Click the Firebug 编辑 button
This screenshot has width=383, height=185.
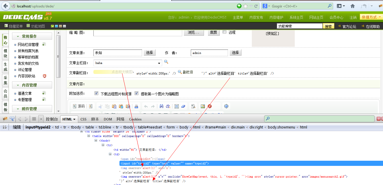click(x=17, y=127)
